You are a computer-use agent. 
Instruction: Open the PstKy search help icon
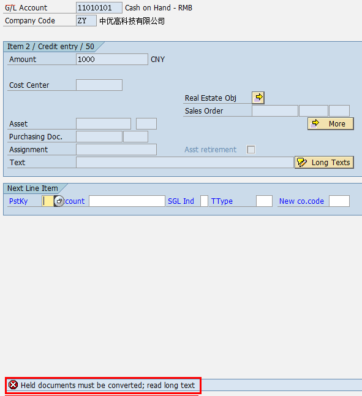pyautogui.click(x=59, y=201)
